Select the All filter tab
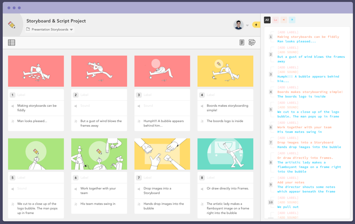355x224 pixels. [267, 20]
